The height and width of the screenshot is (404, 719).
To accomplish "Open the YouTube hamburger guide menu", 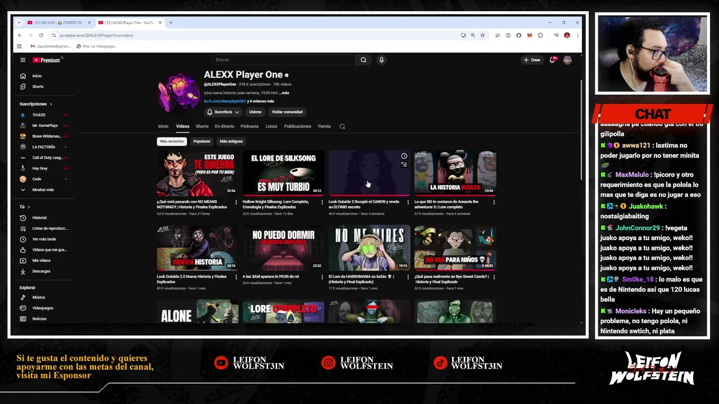I will 23,60.
